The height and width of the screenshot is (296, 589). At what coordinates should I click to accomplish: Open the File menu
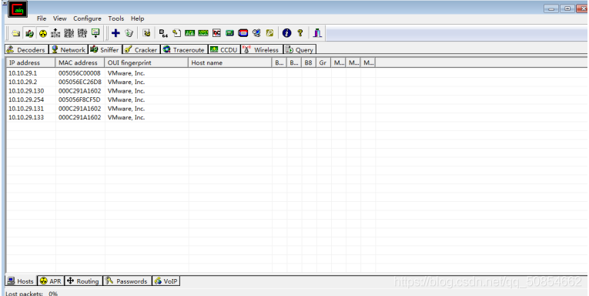(42, 18)
